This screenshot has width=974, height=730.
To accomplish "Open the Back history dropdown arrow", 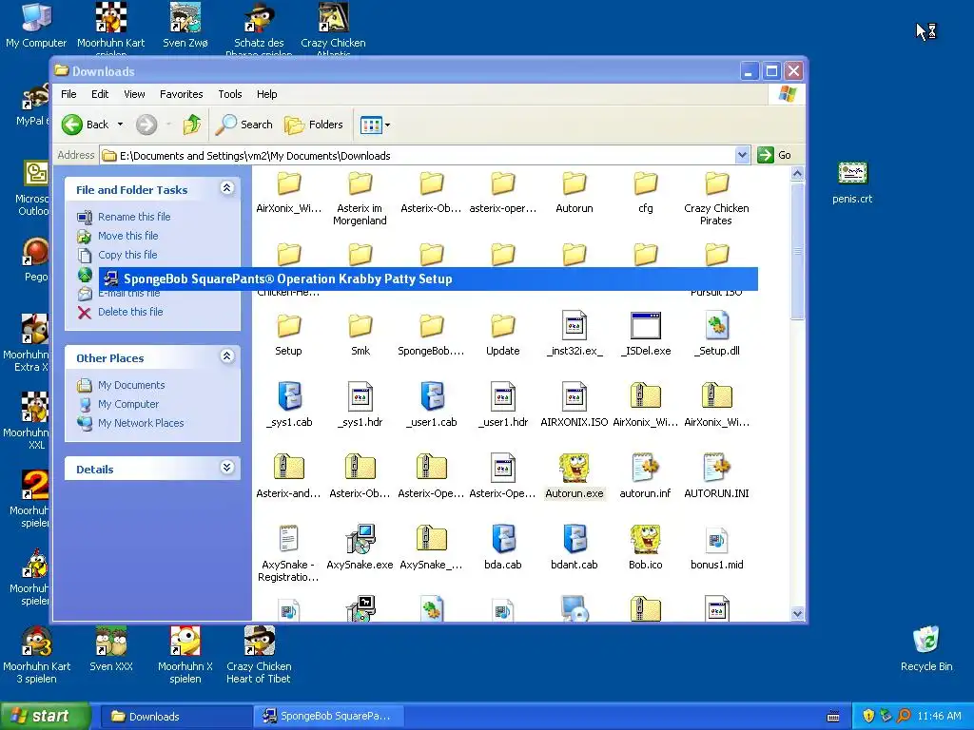I will pyautogui.click(x=121, y=125).
